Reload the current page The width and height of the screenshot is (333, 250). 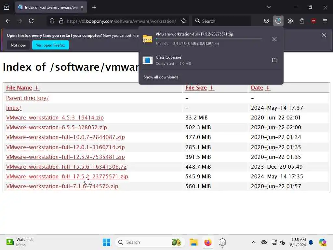click(x=31, y=21)
